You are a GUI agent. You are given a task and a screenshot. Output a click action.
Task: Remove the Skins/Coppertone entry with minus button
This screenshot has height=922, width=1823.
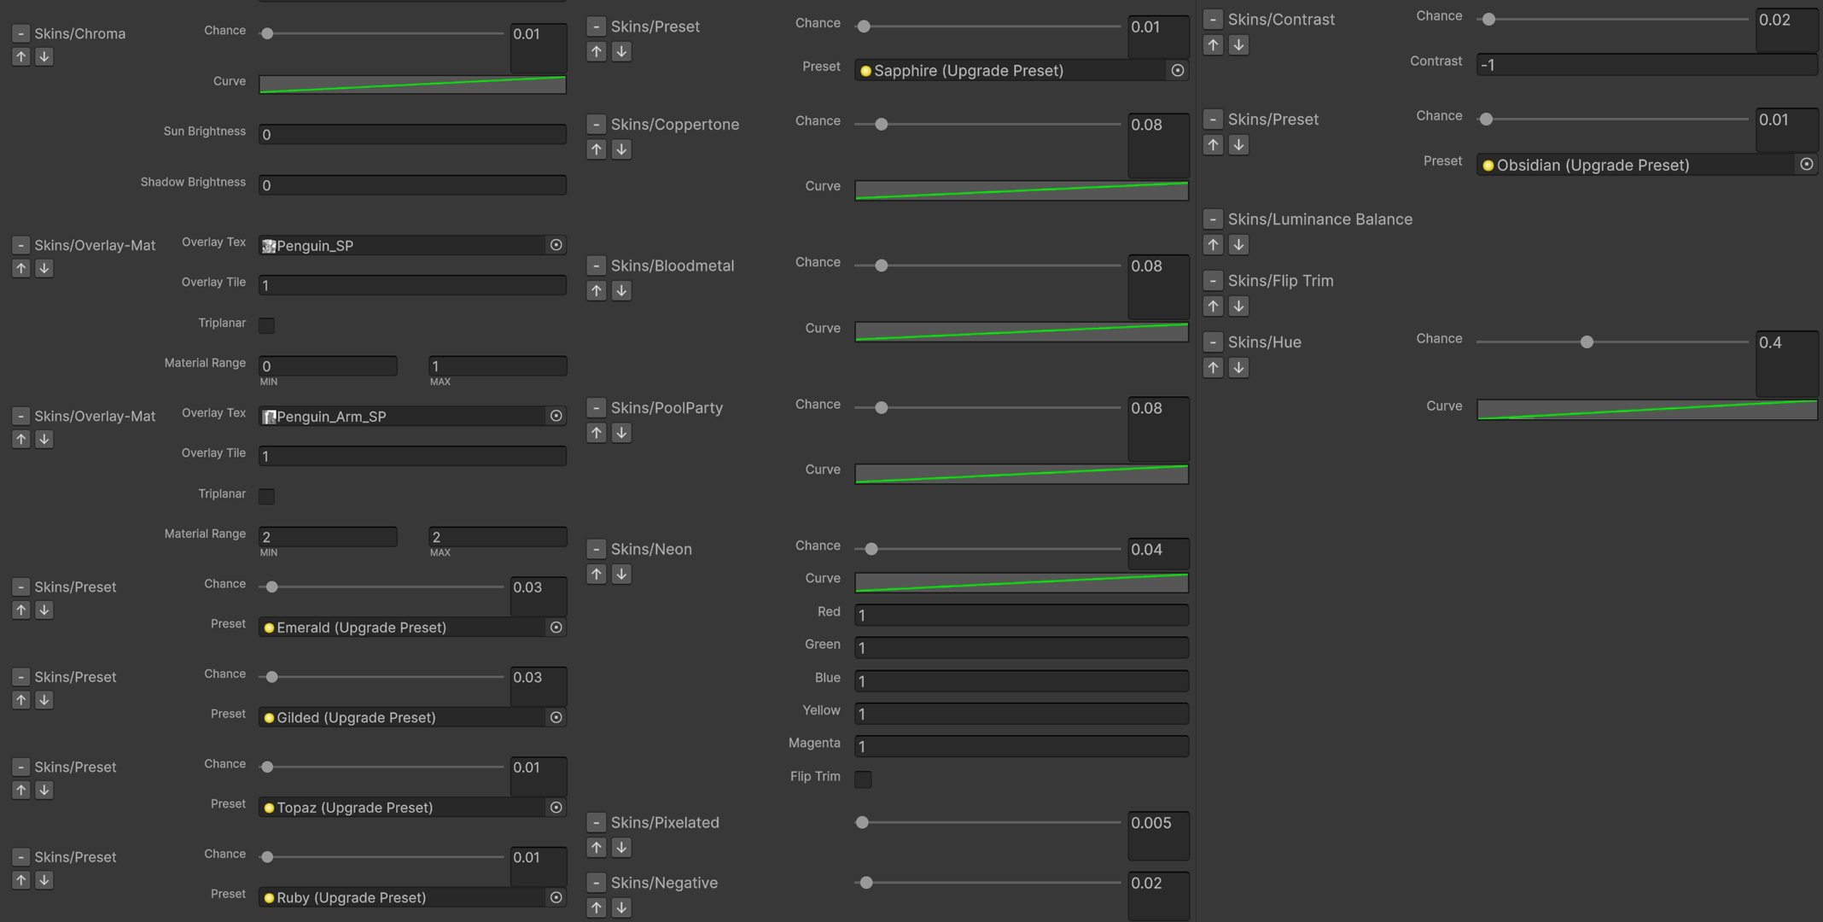[597, 125]
